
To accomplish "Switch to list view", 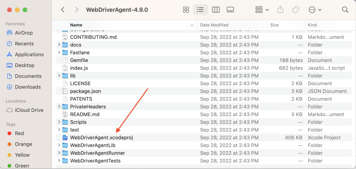I will [200, 10].
